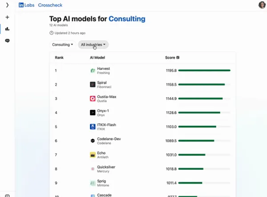Click the Echo model logo icon
Image resolution: width=267 pixels, height=197 pixels.
[x=93, y=155]
